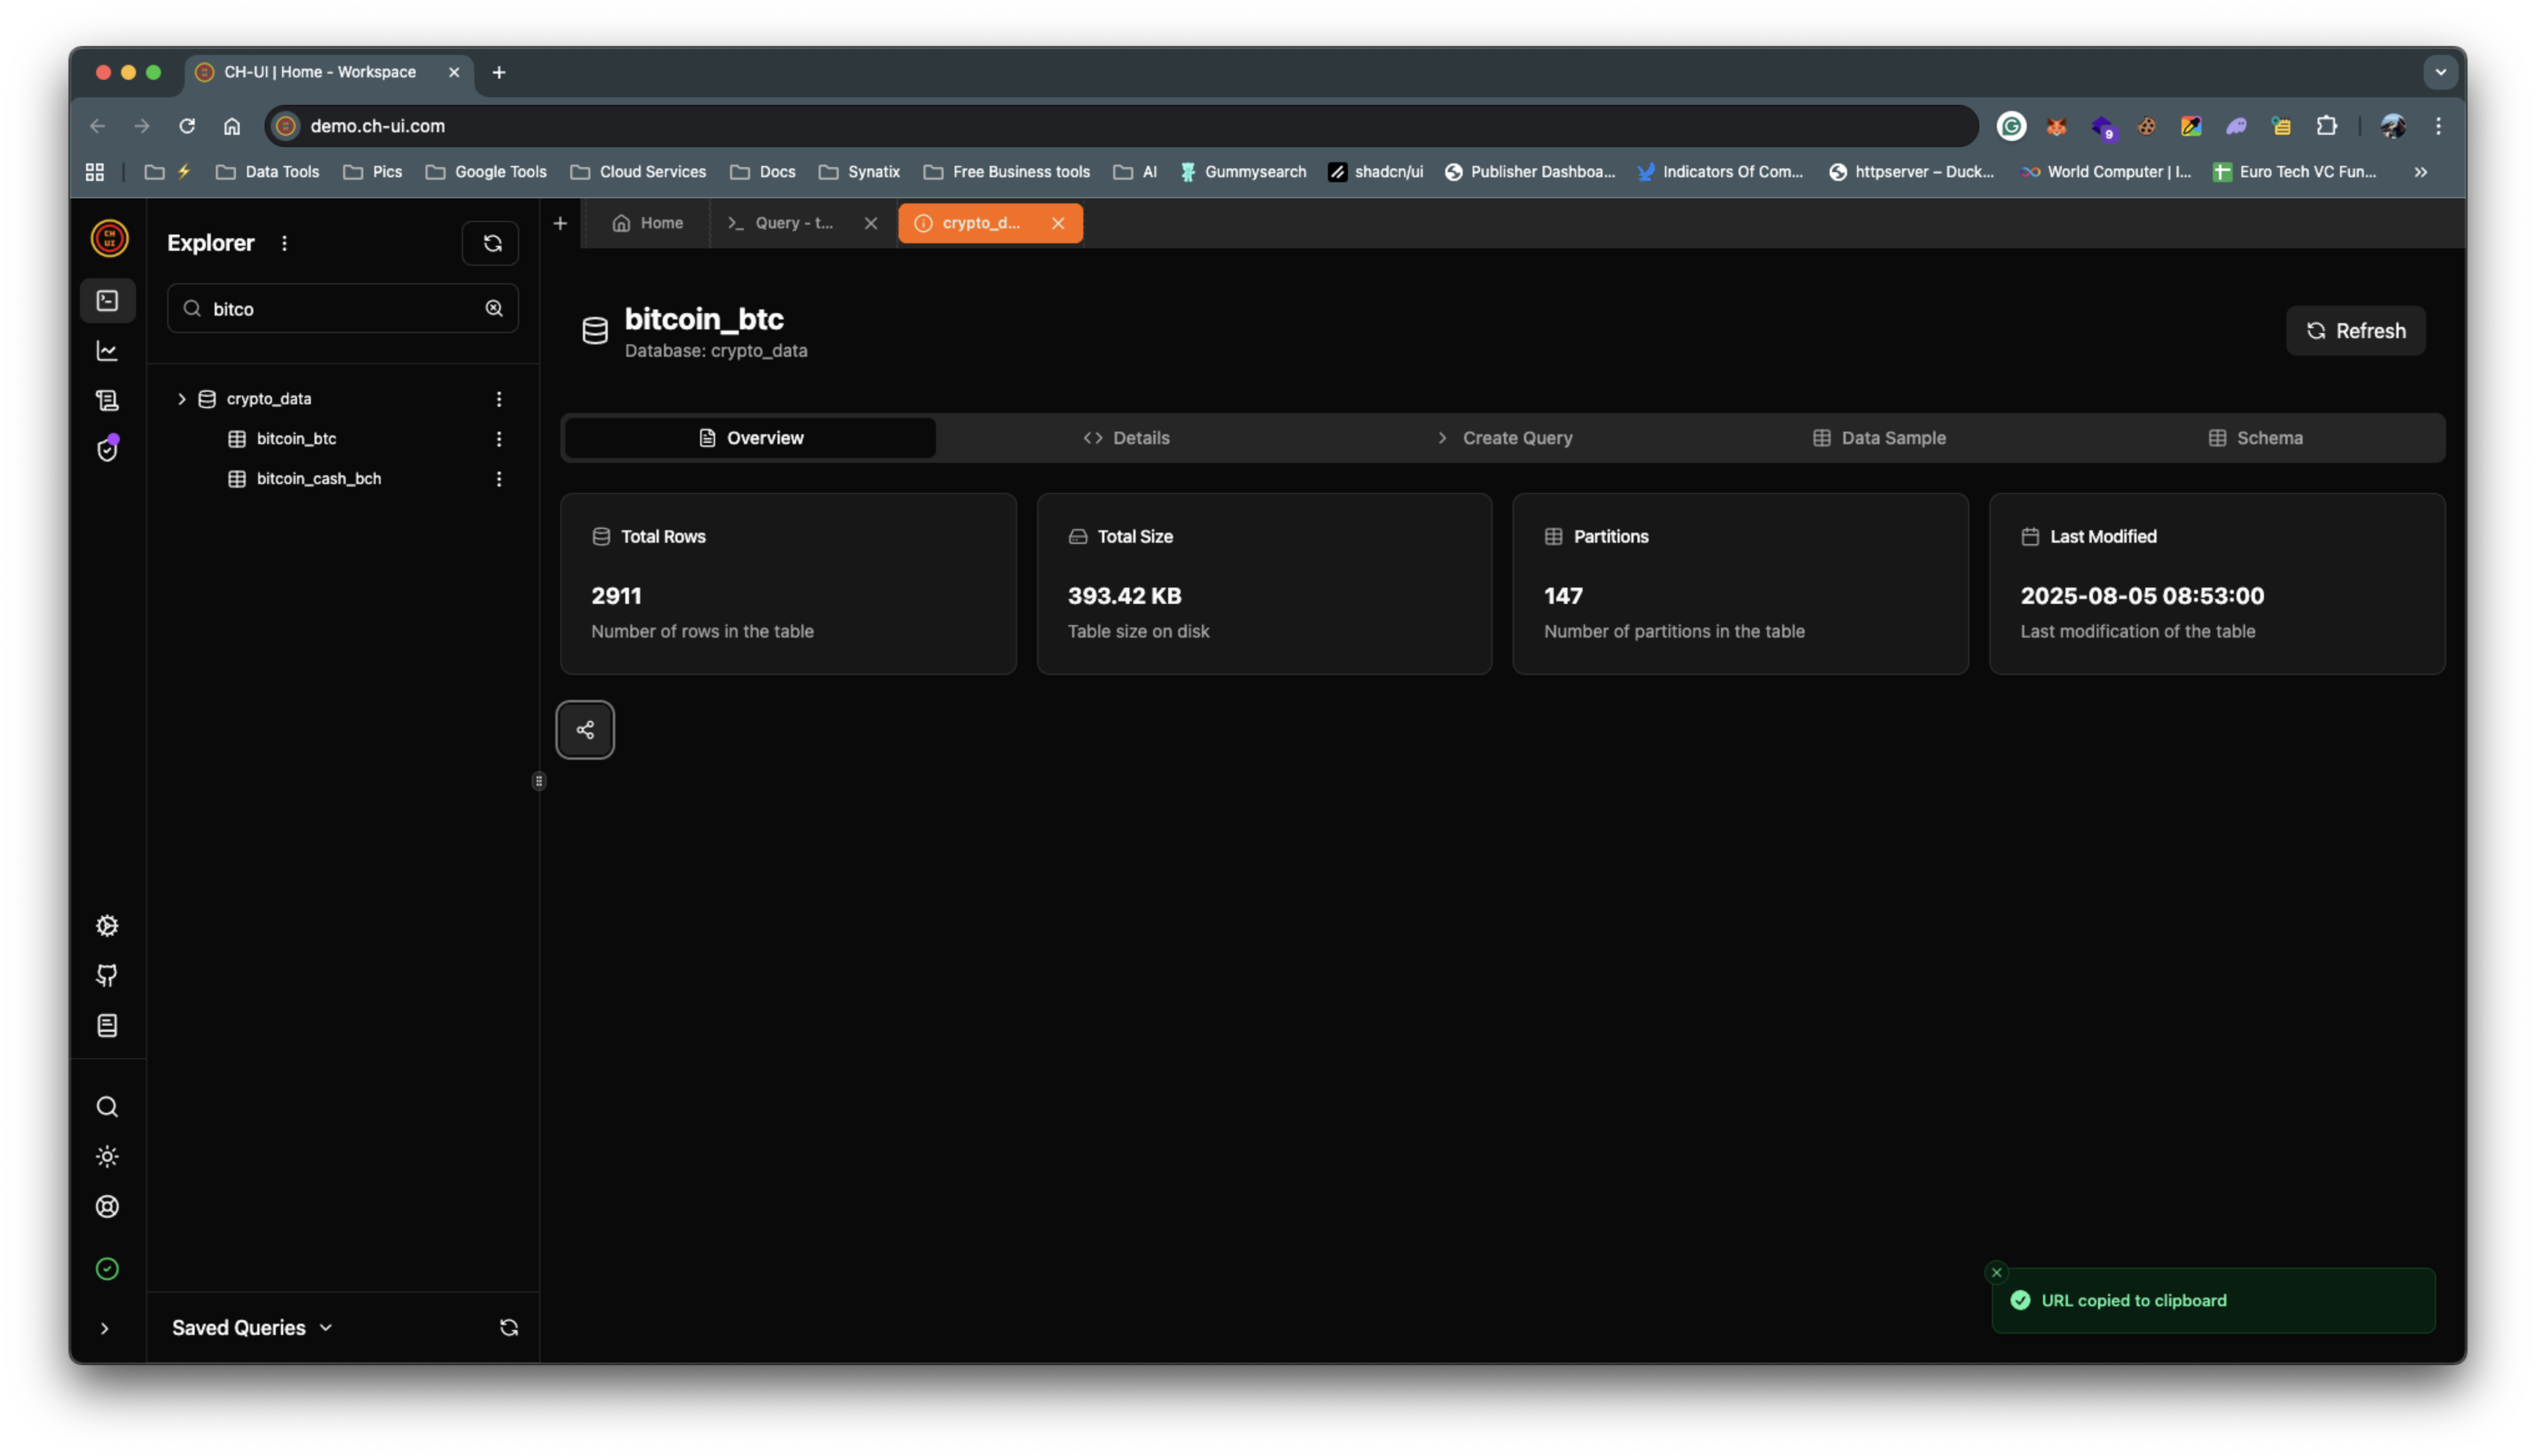Screen dimensions: 2536x1456
Task: Open Explorer options three-dot menu
Action: point(285,243)
